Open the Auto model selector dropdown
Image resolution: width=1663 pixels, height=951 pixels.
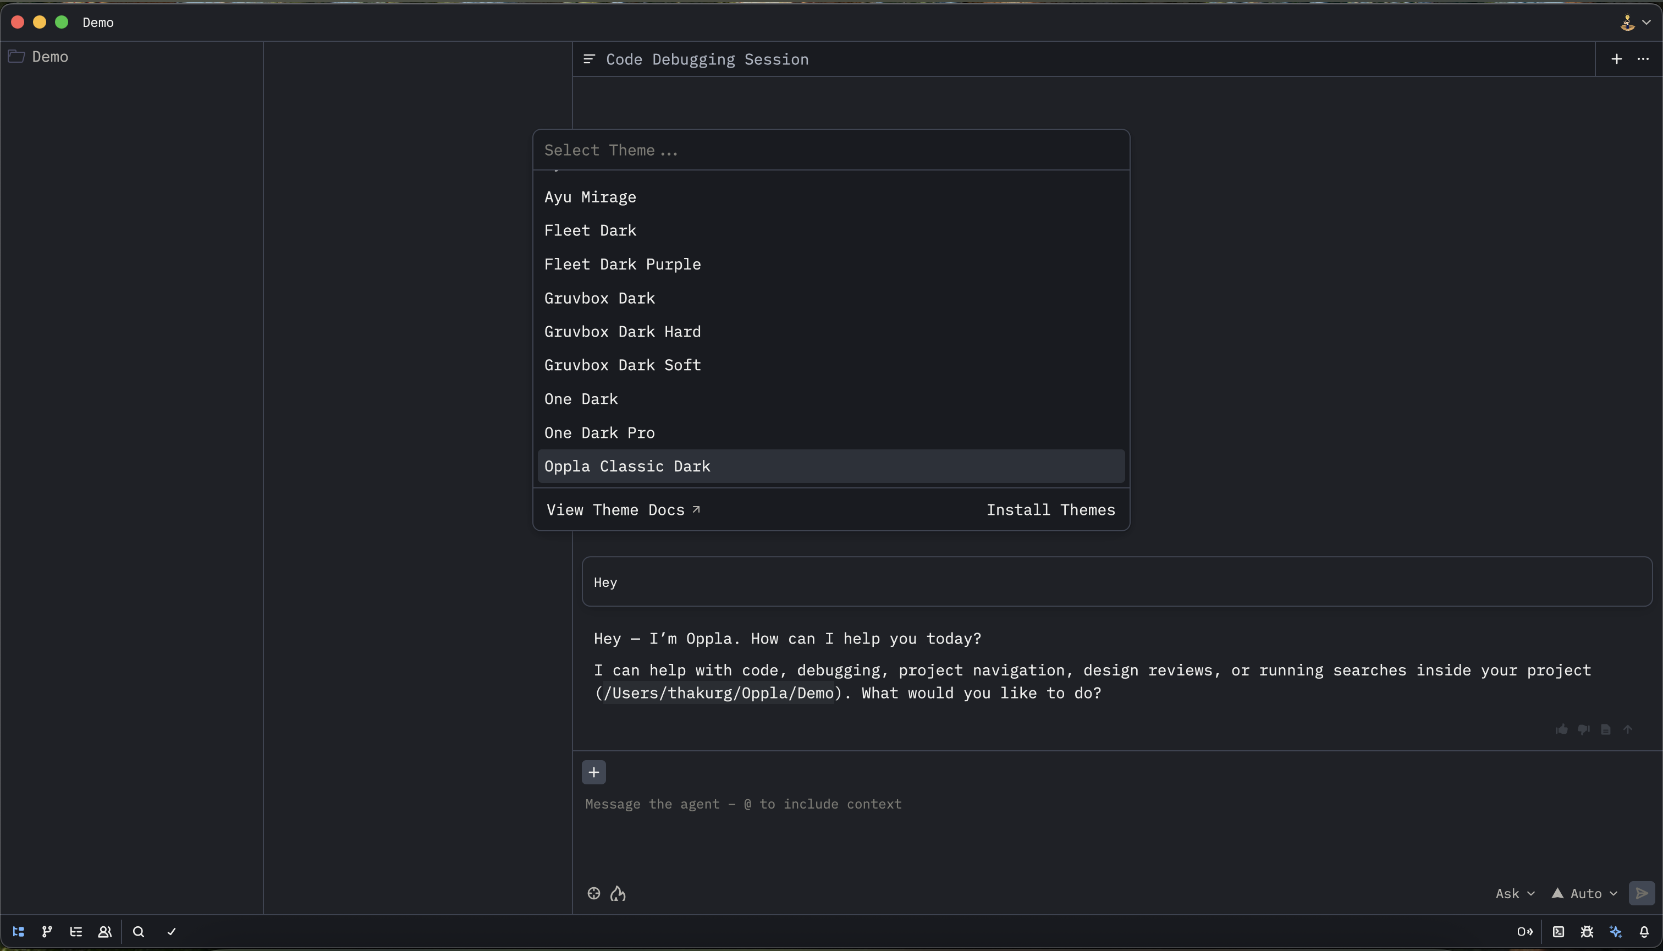pyautogui.click(x=1585, y=893)
